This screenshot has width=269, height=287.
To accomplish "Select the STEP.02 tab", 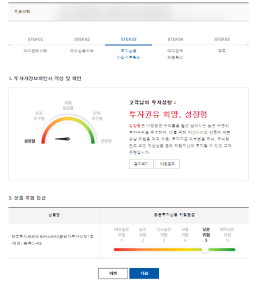I will (82, 45).
